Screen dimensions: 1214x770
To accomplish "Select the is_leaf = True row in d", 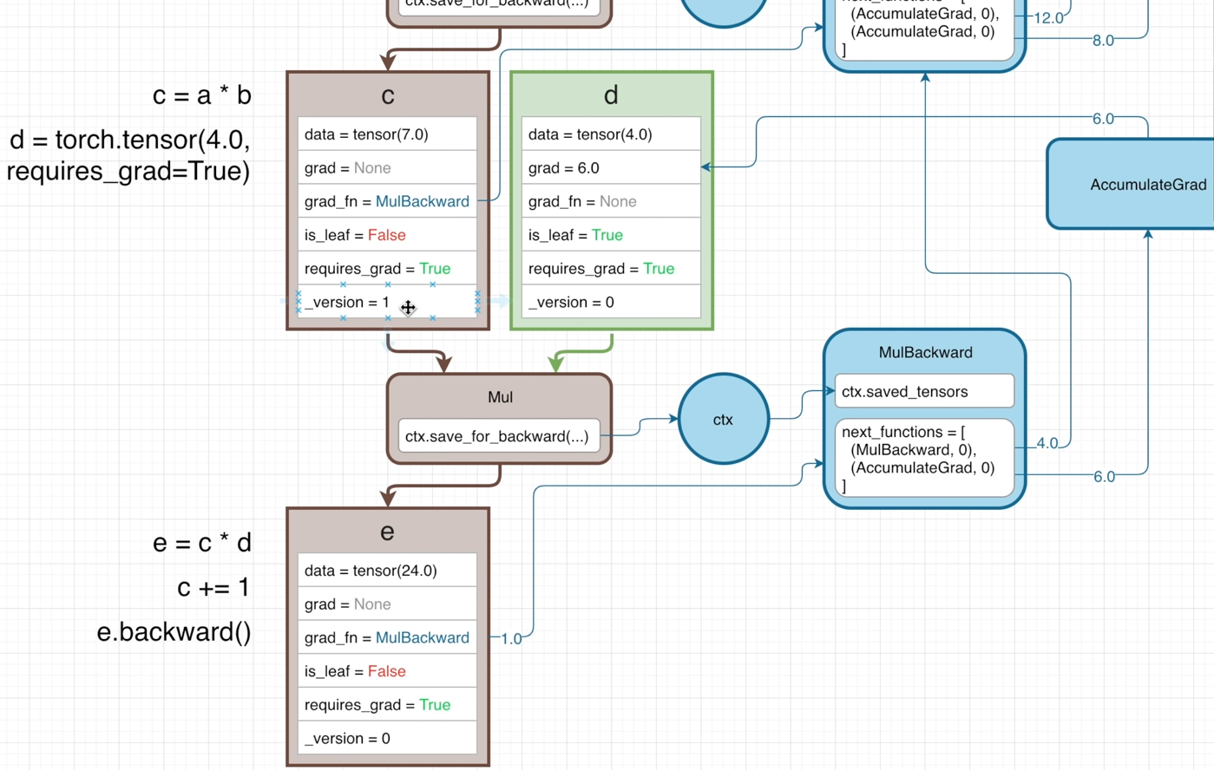I will click(611, 235).
